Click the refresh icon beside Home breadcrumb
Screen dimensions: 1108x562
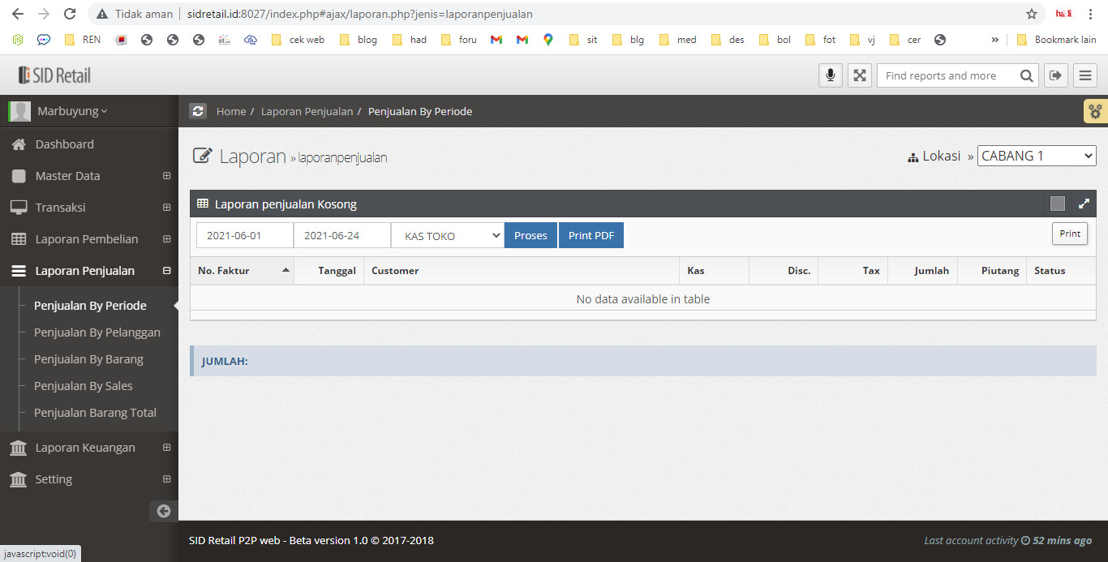point(198,111)
